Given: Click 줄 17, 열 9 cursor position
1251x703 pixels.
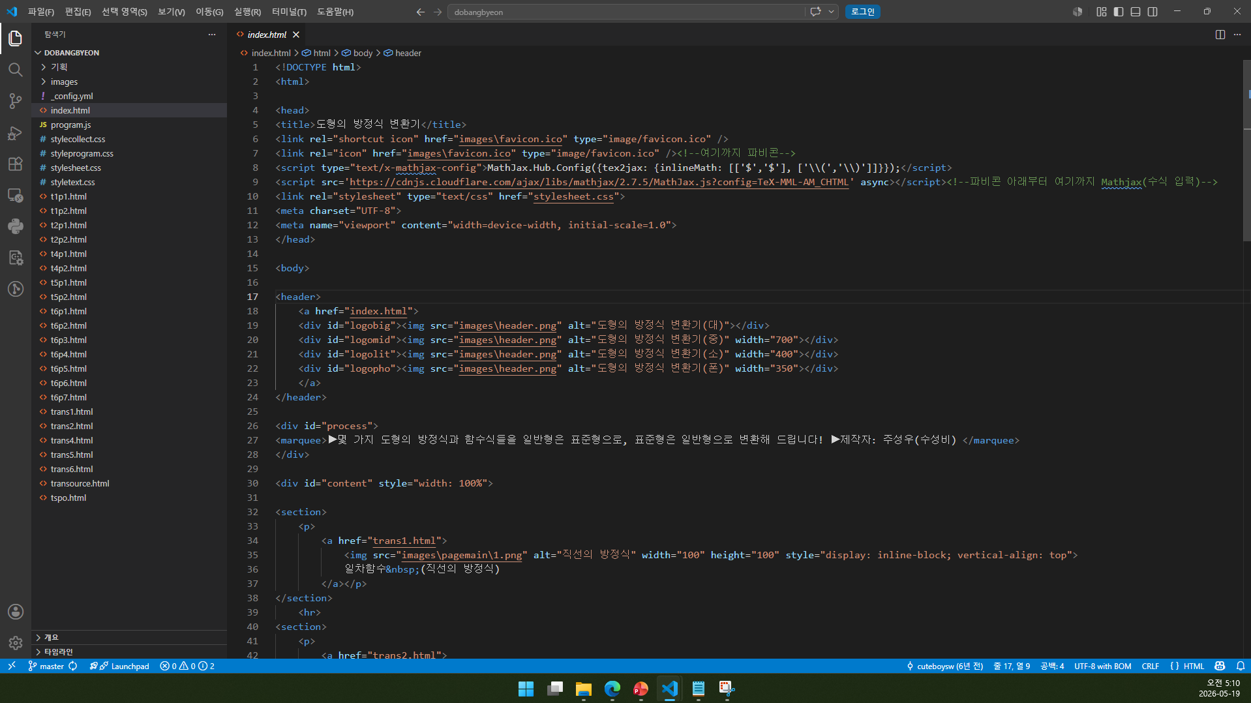Looking at the screenshot, I should [1011, 666].
